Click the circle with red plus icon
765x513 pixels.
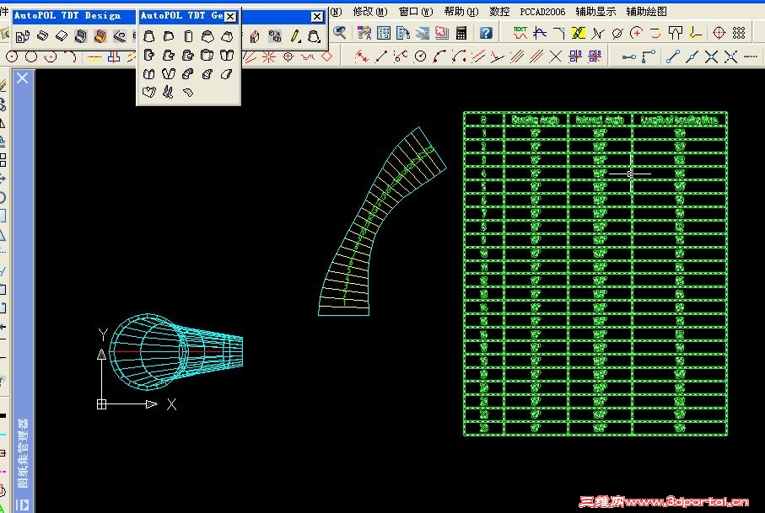[636, 33]
